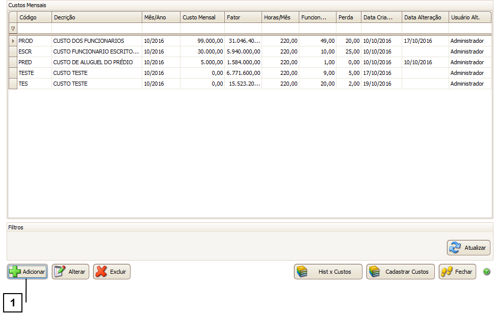Click the Mês/Ano column header
This screenshot has width=495, height=314.
(x=161, y=17)
